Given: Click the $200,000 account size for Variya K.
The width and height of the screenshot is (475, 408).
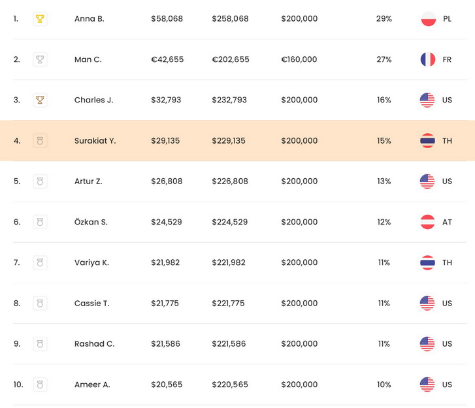Looking at the screenshot, I should coord(299,262).
